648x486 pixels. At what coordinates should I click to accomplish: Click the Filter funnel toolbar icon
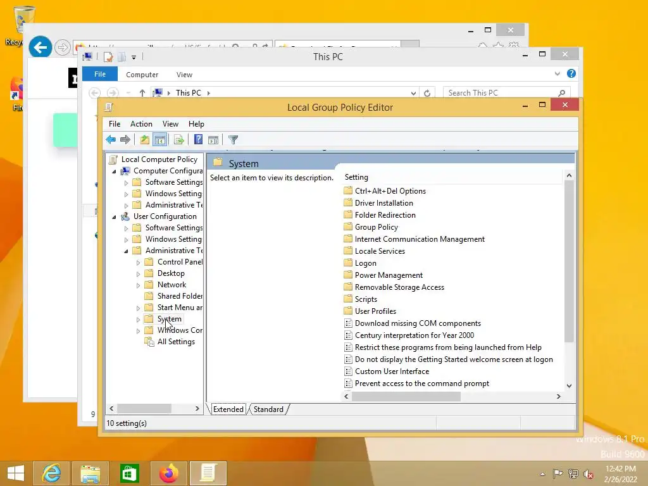tap(233, 140)
